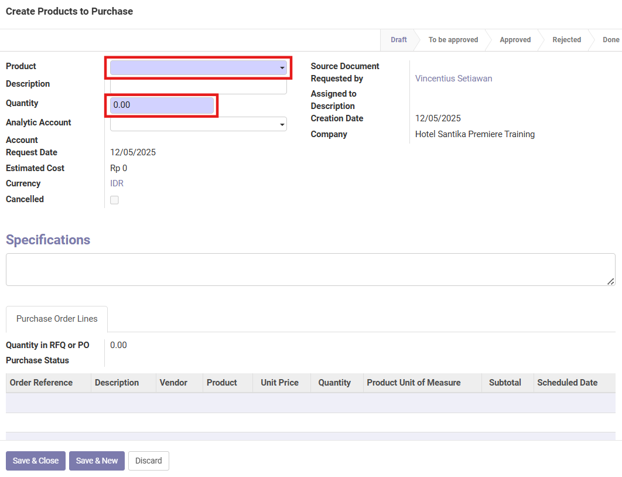Select the Draft status stage

[x=398, y=40]
